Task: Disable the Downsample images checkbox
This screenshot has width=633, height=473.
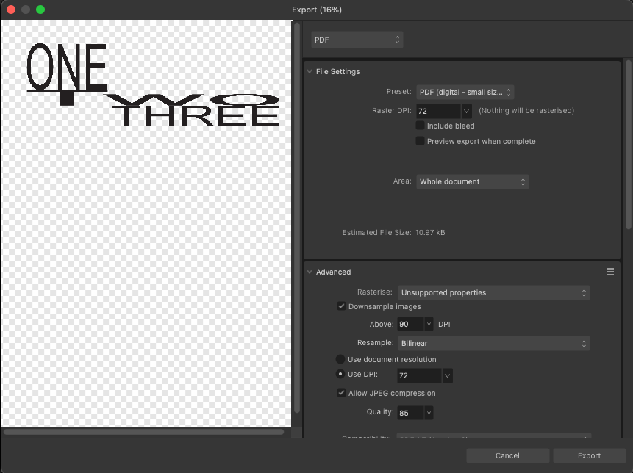Action: (x=341, y=306)
